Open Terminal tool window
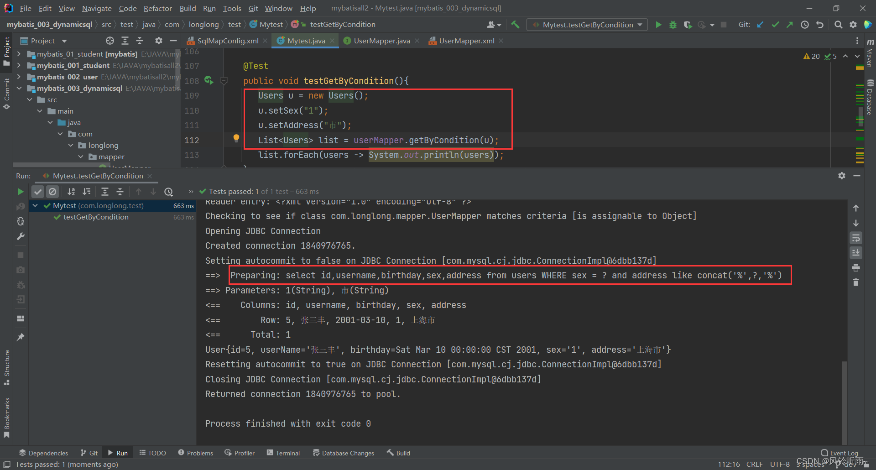 [283, 453]
